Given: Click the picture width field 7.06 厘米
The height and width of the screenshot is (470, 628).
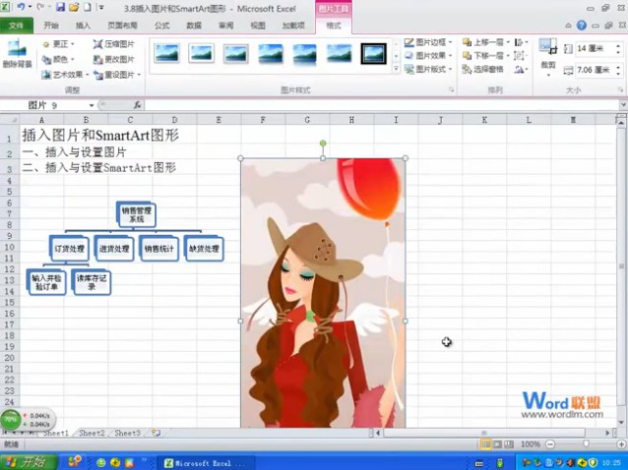Looking at the screenshot, I should 595,70.
